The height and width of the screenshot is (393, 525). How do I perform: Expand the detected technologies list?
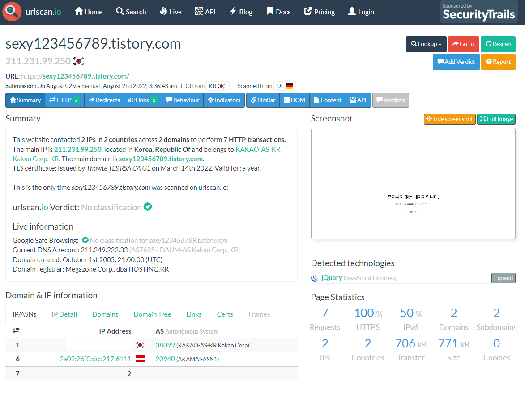503,278
